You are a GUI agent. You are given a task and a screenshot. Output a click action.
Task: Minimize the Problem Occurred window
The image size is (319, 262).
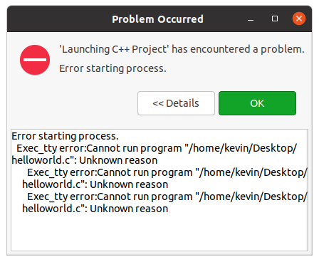[251, 19]
